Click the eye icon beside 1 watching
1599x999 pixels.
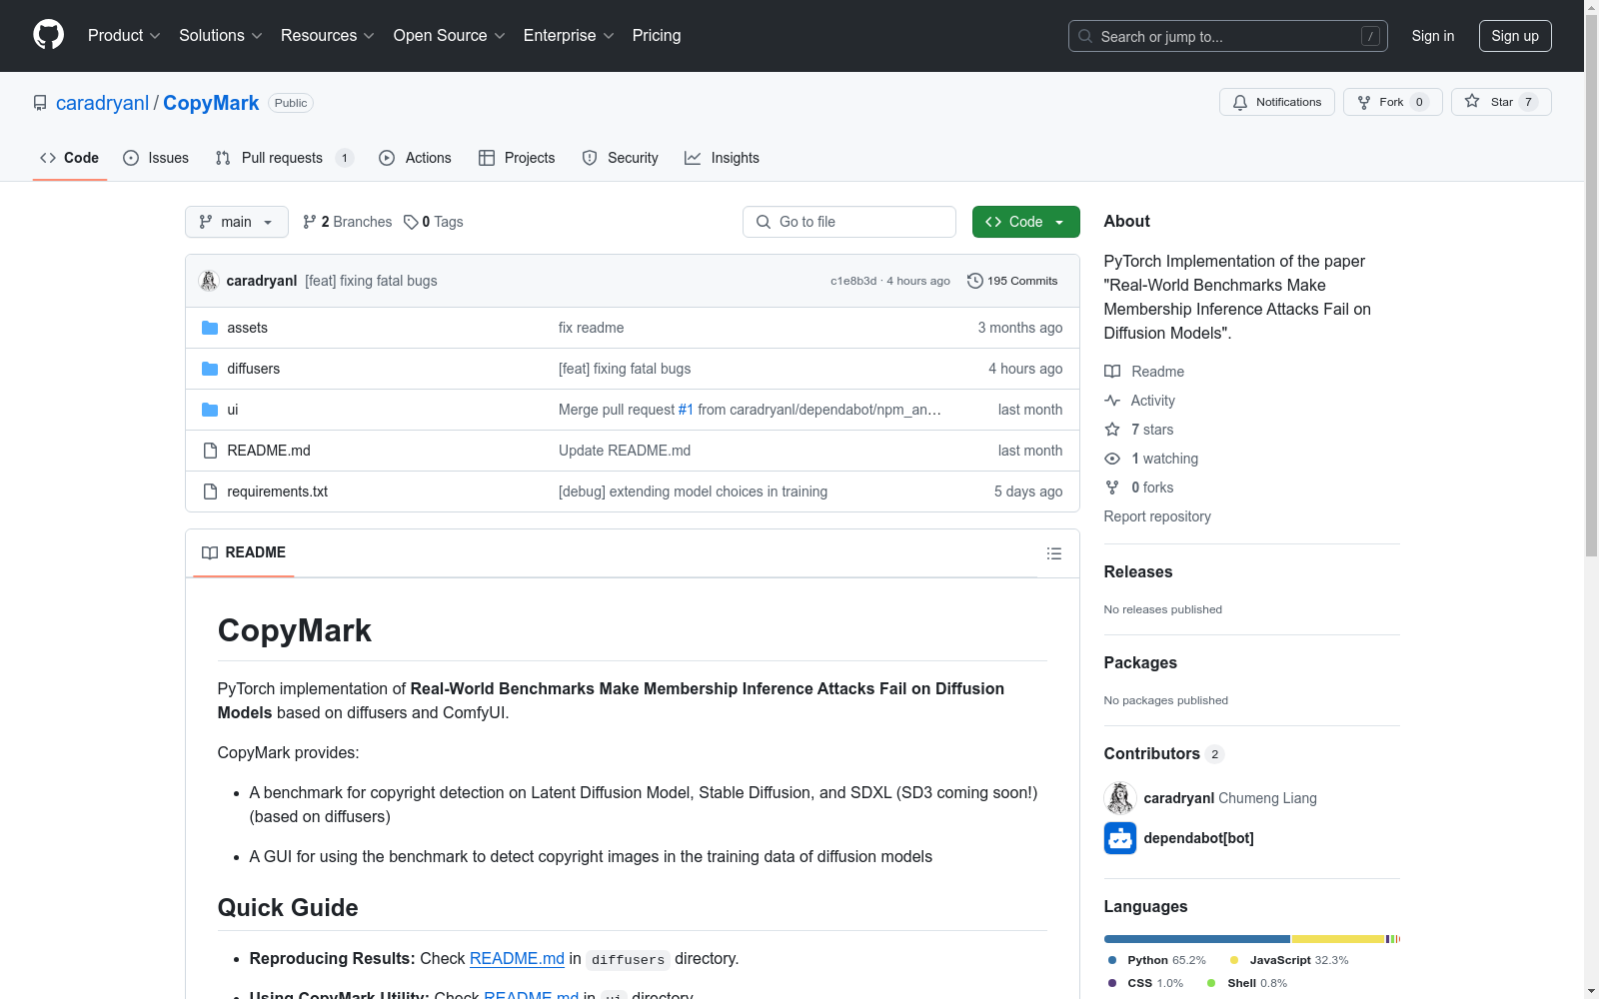pyautogui.click(x=1112, y=459)
